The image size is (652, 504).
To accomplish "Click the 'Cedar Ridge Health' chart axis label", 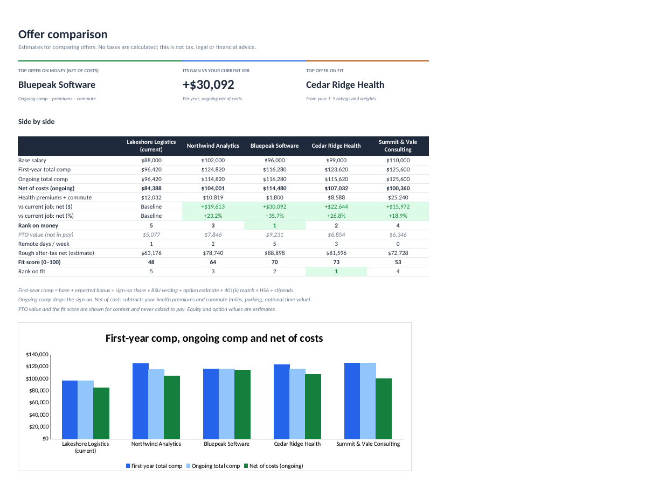I will coord(297,444).
